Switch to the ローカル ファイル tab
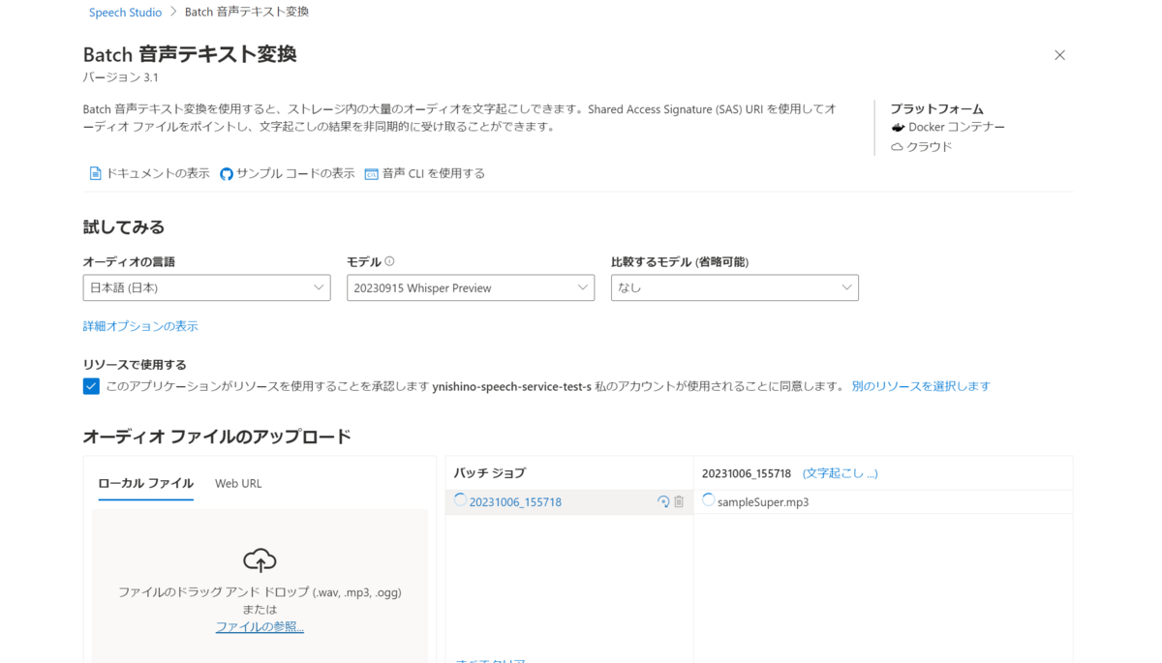Screen dimensions: 1162x663 (x=146, y=483)
